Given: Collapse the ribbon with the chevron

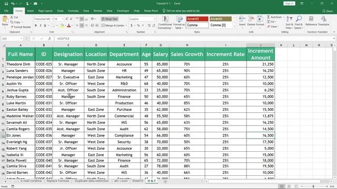Looking at the screenshot, I should [334, 32].
